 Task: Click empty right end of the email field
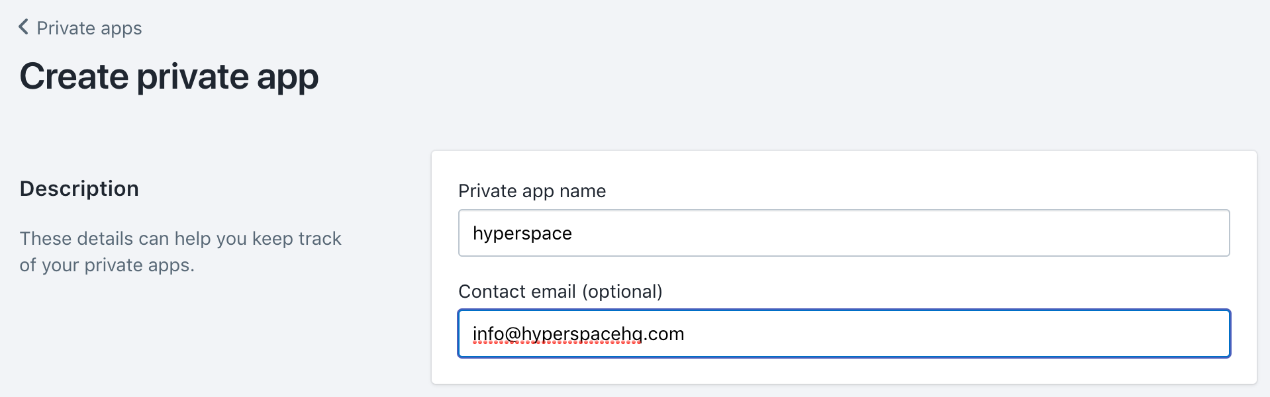tap(1126, 333)
